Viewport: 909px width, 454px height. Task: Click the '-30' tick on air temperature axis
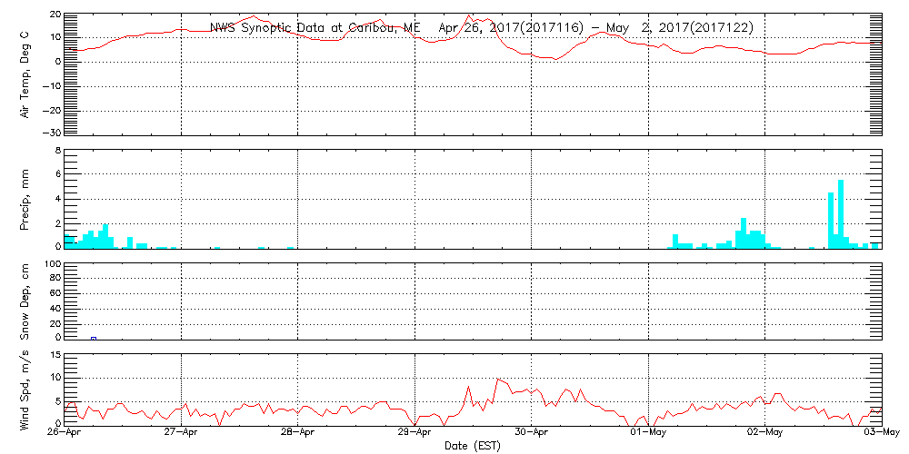click(52, 133)
